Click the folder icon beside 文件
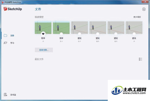The height and width of the screenshot is (101, 150). (x=5, y=35)
